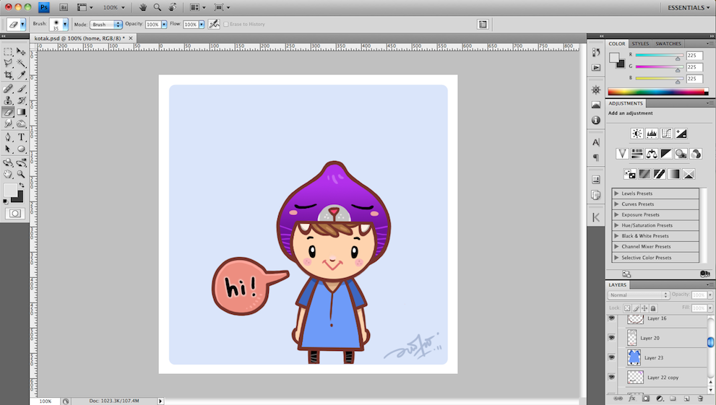Open the Opacity slider dropdown in options
716x405 pixels.
pos(164,25)
